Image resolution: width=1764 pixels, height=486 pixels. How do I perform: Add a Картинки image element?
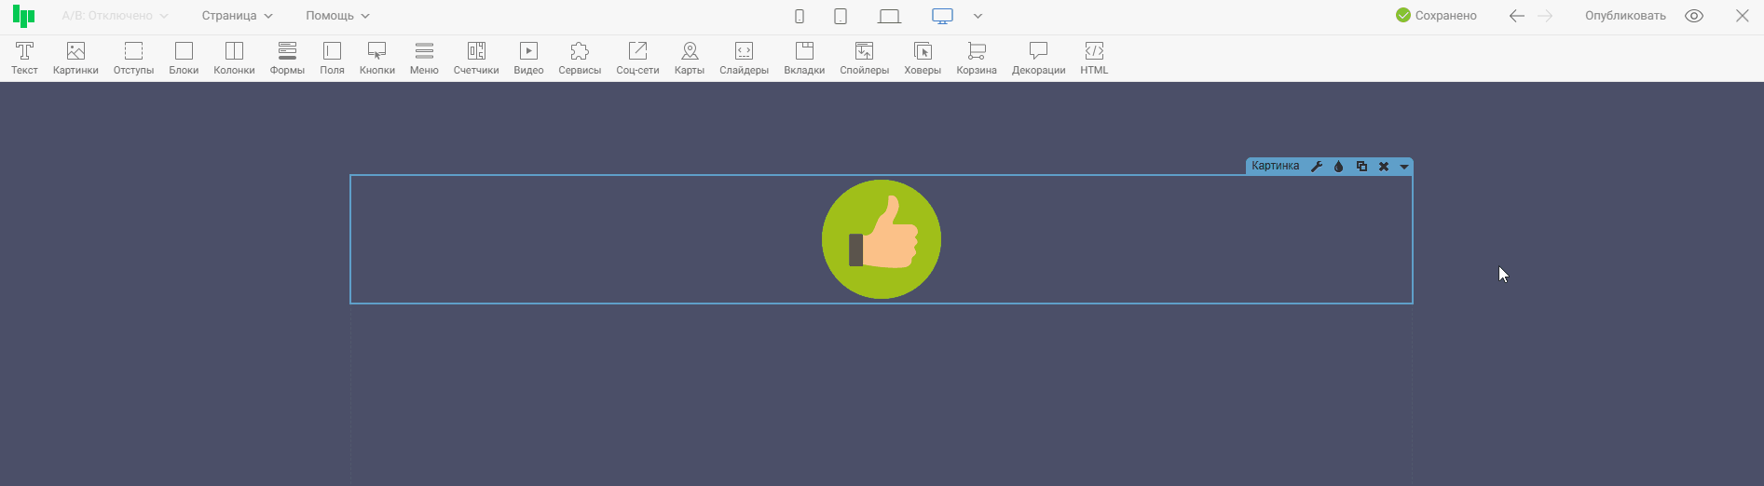[75, 58]
